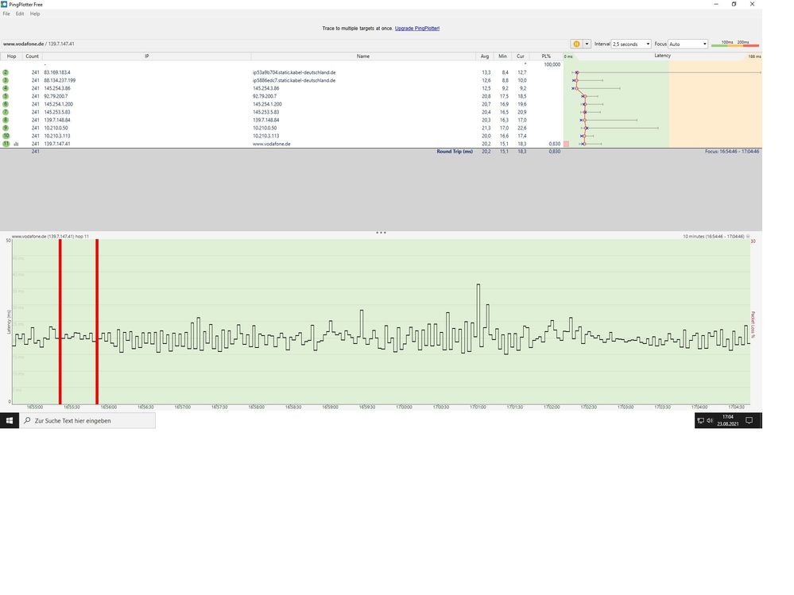Pause the trace with the orange button
Image resolution: width=794 pixels, height=595 pixels.
click(x=576, y=44)
